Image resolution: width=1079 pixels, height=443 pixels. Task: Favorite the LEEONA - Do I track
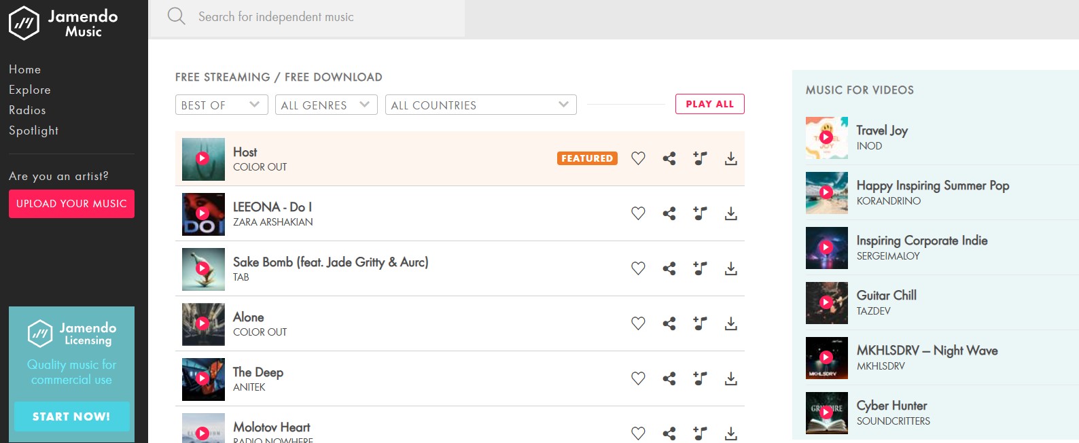pos(638,213)
